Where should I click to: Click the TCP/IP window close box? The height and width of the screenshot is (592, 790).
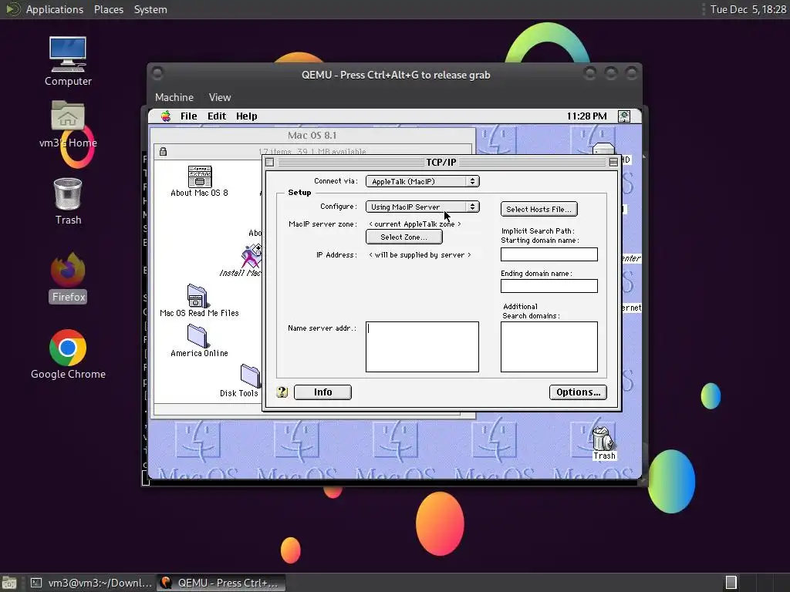click(269, 162)
